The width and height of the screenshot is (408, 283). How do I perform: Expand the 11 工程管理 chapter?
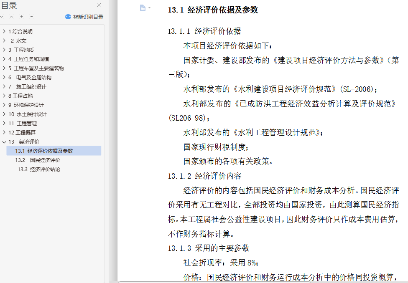click(x=4, y=123)
